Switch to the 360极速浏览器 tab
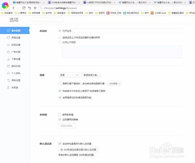Viewport: 195px width, 163px height. click(x=64, y=2)
